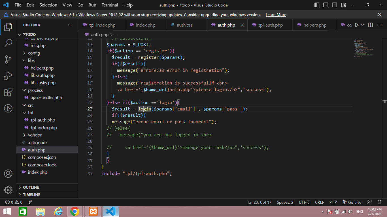Change indentation via Spaces: 2
Viewport: 387px width, 217px height.
tap(285, 202)
